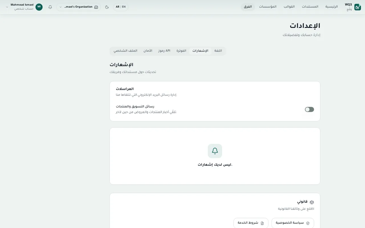The image size is (365, 228).
Task: Switch language to EN
Action: point(124,7)
